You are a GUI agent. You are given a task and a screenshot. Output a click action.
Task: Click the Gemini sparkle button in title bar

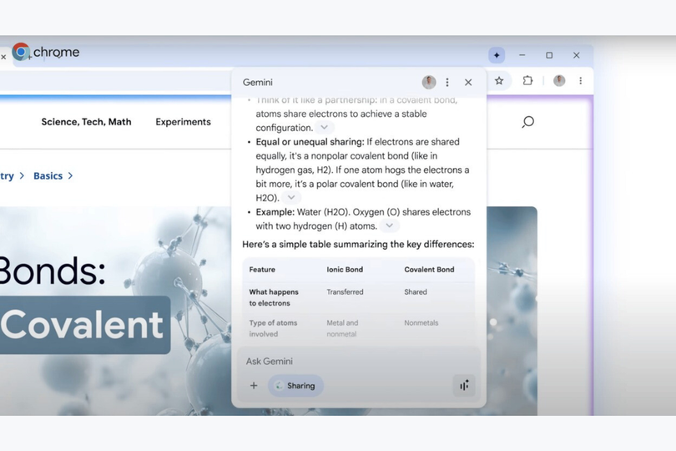coord(497,55)
